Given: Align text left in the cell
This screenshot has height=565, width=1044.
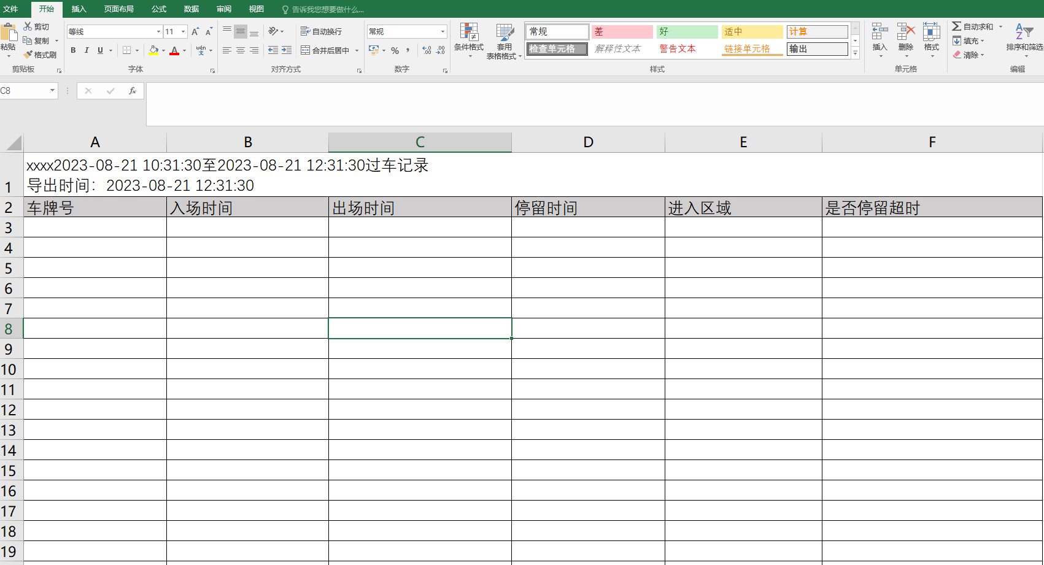Looking at the screenshot, I should (x=227, y=50).
